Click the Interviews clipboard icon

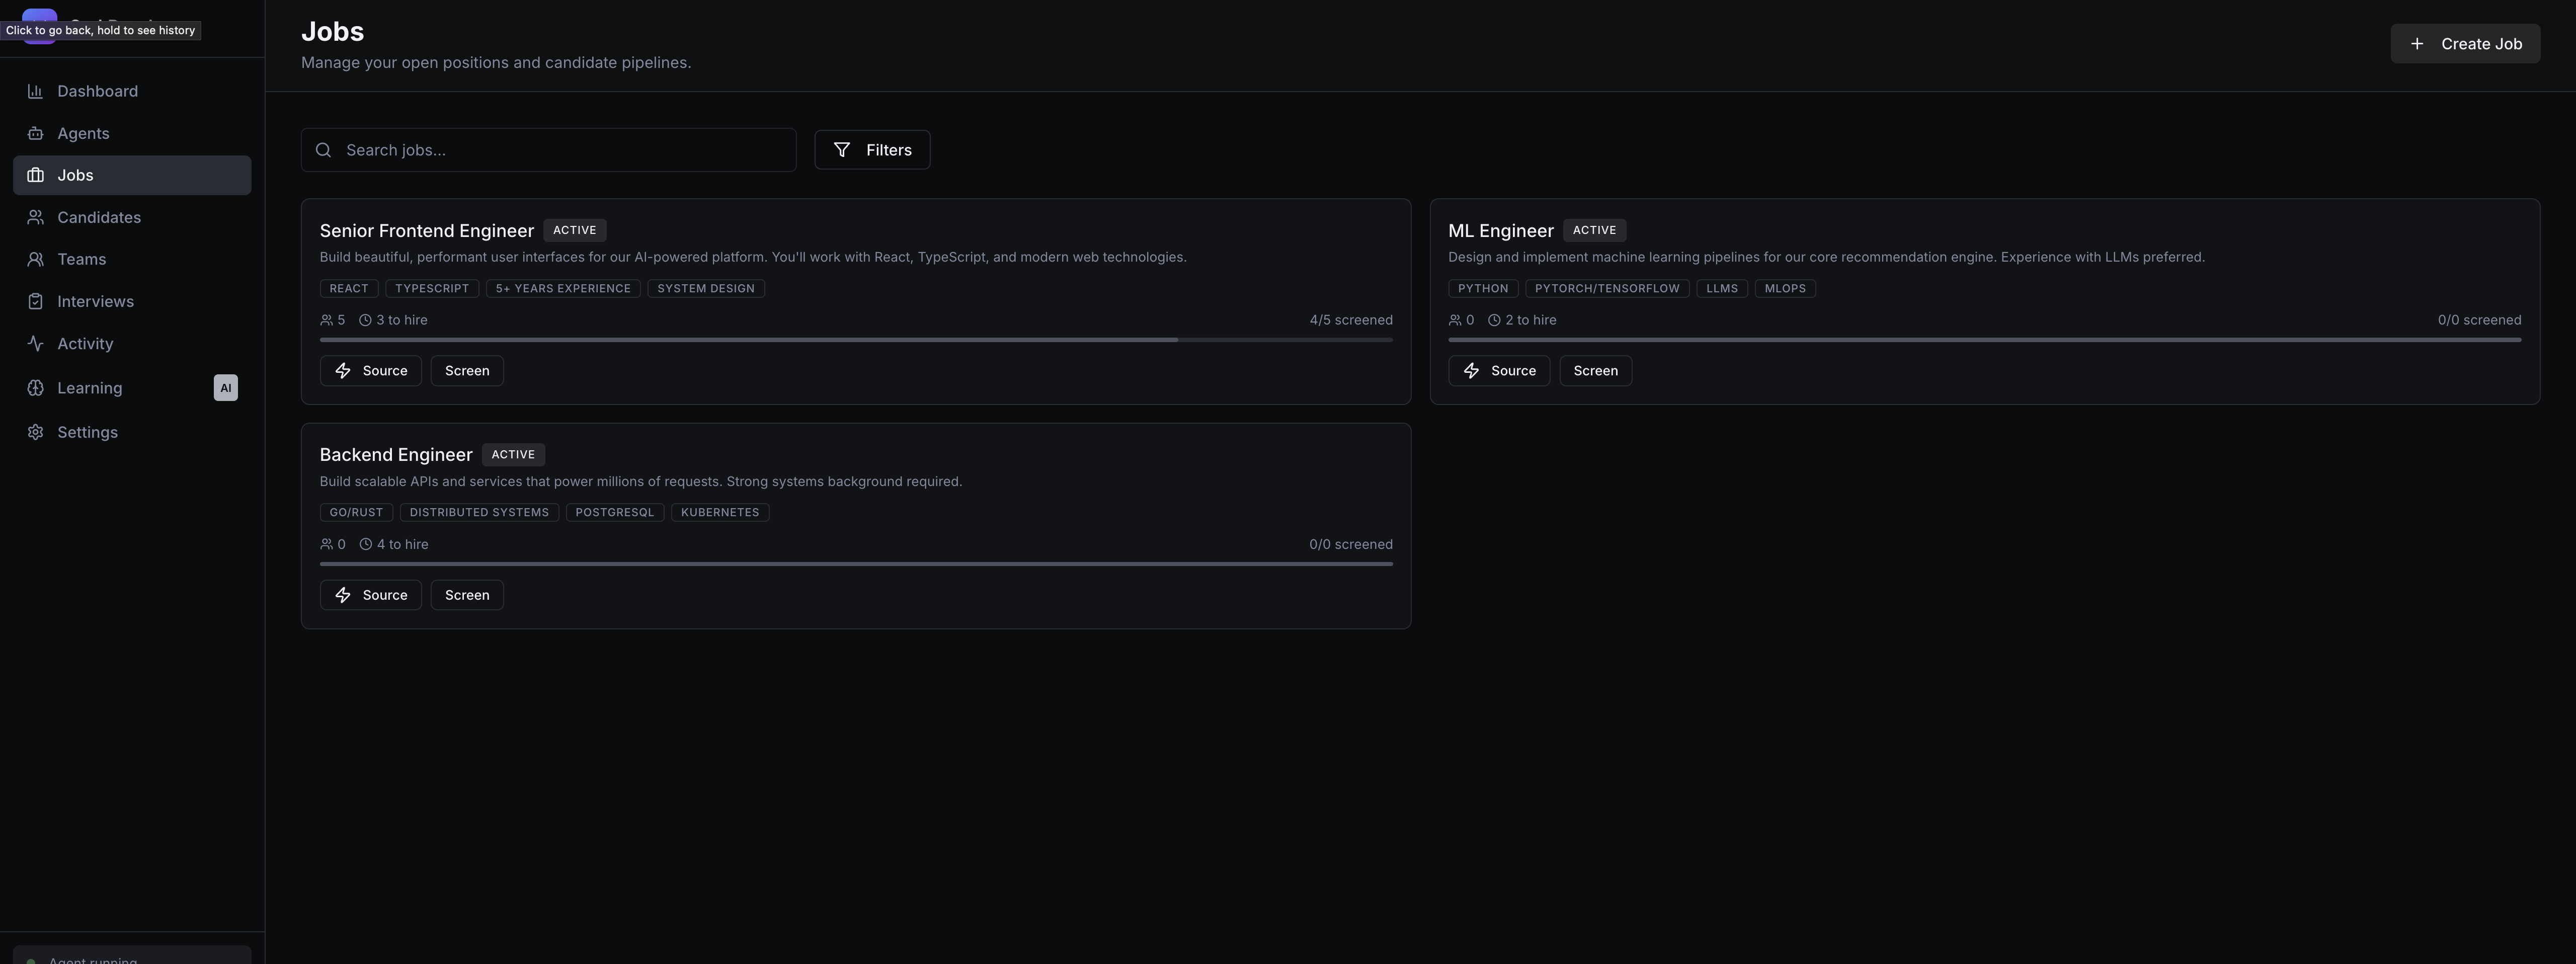(35, 301)
